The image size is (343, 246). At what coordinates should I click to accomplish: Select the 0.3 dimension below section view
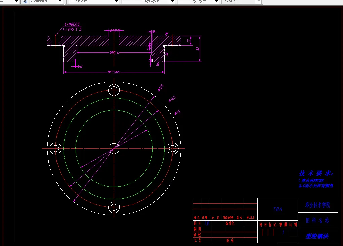click(x=80, y=66)
